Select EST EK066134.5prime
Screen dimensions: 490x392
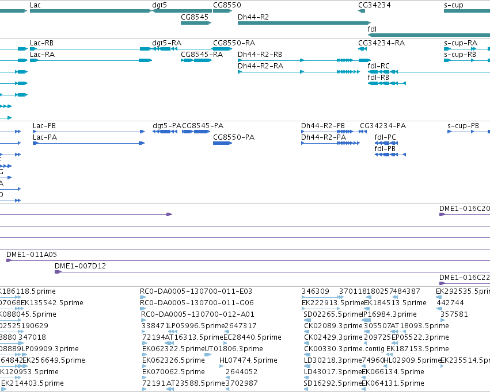tap(393, 372)
